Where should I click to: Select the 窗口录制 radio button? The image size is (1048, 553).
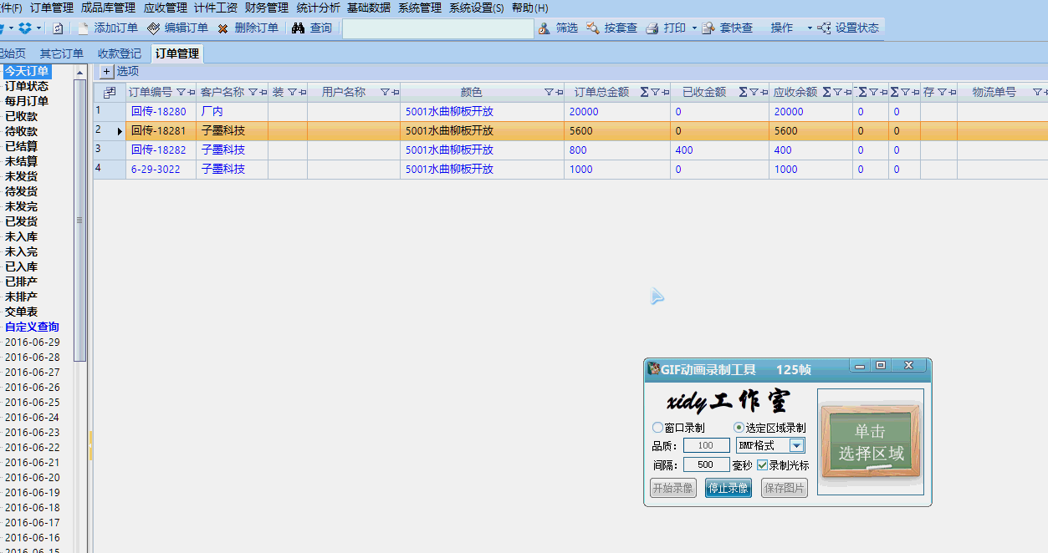[x=657, y=428]
